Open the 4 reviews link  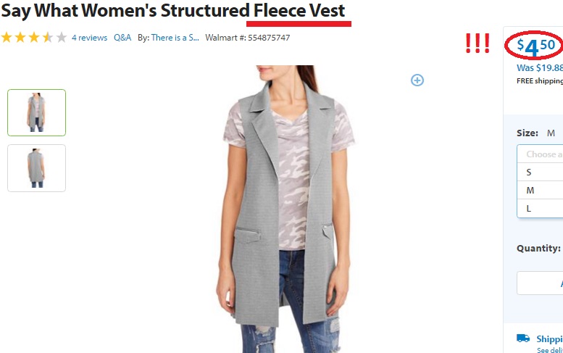pos(89,38)
